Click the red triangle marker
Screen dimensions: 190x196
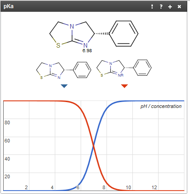coord(124,86)
